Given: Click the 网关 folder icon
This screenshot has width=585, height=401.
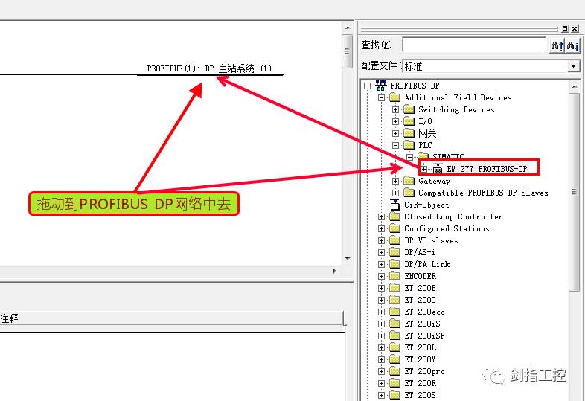Looking at the screenshot, I should pos(409,133).
